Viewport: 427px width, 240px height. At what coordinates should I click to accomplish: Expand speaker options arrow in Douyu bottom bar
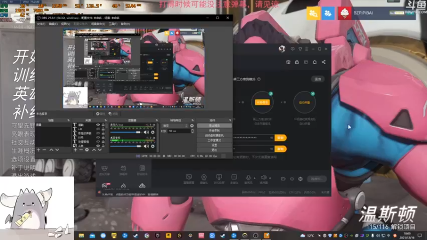[270, 178]
